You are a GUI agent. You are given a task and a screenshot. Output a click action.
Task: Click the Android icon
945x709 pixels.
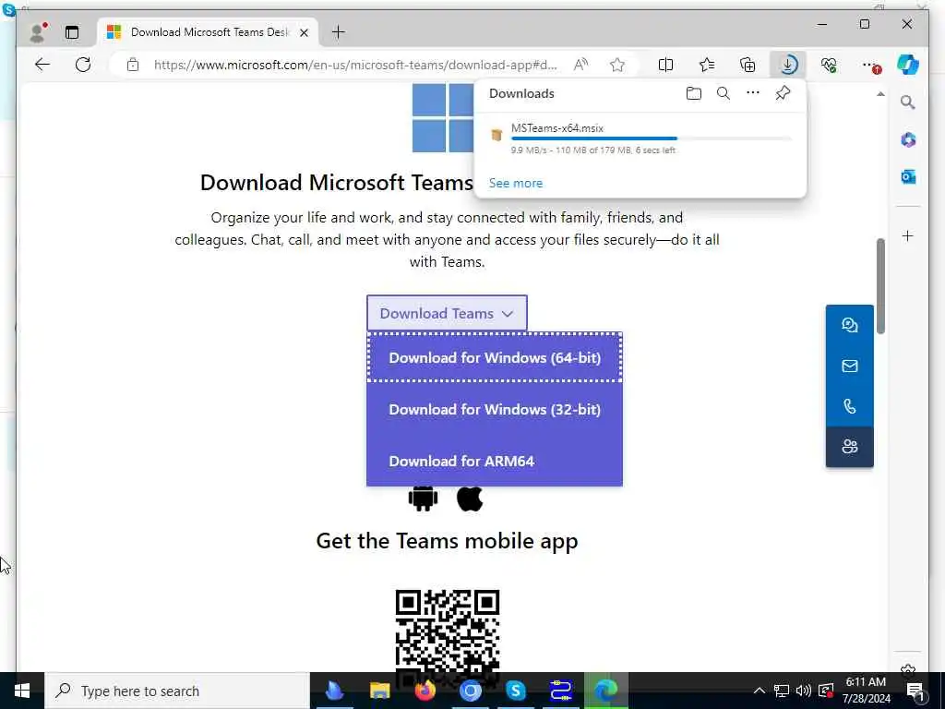423,499
